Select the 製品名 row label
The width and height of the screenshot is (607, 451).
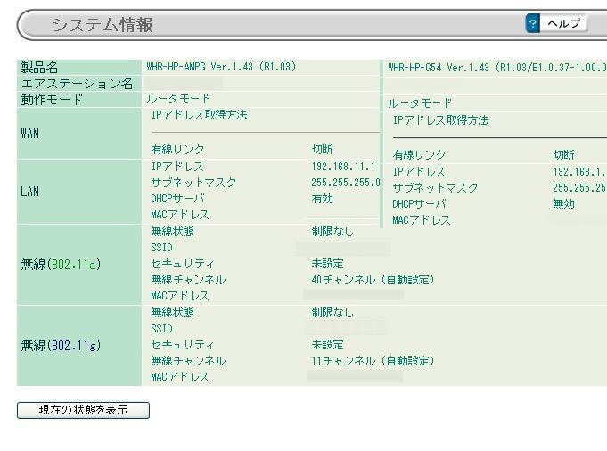click(39, 68)
